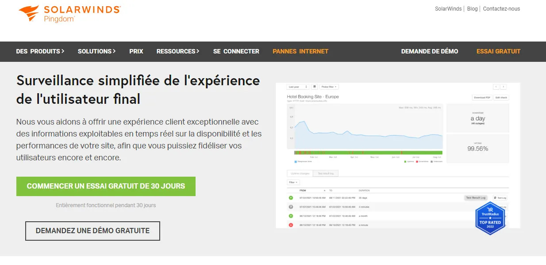Click the uptime/downtime status bar under chart

[x=368, y=153]
